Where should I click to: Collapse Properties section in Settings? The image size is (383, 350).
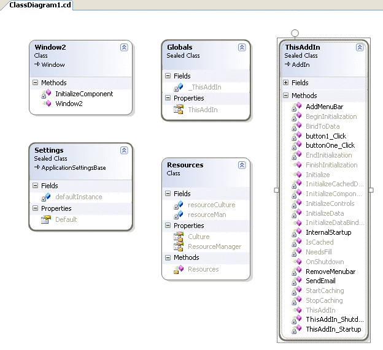36,208
